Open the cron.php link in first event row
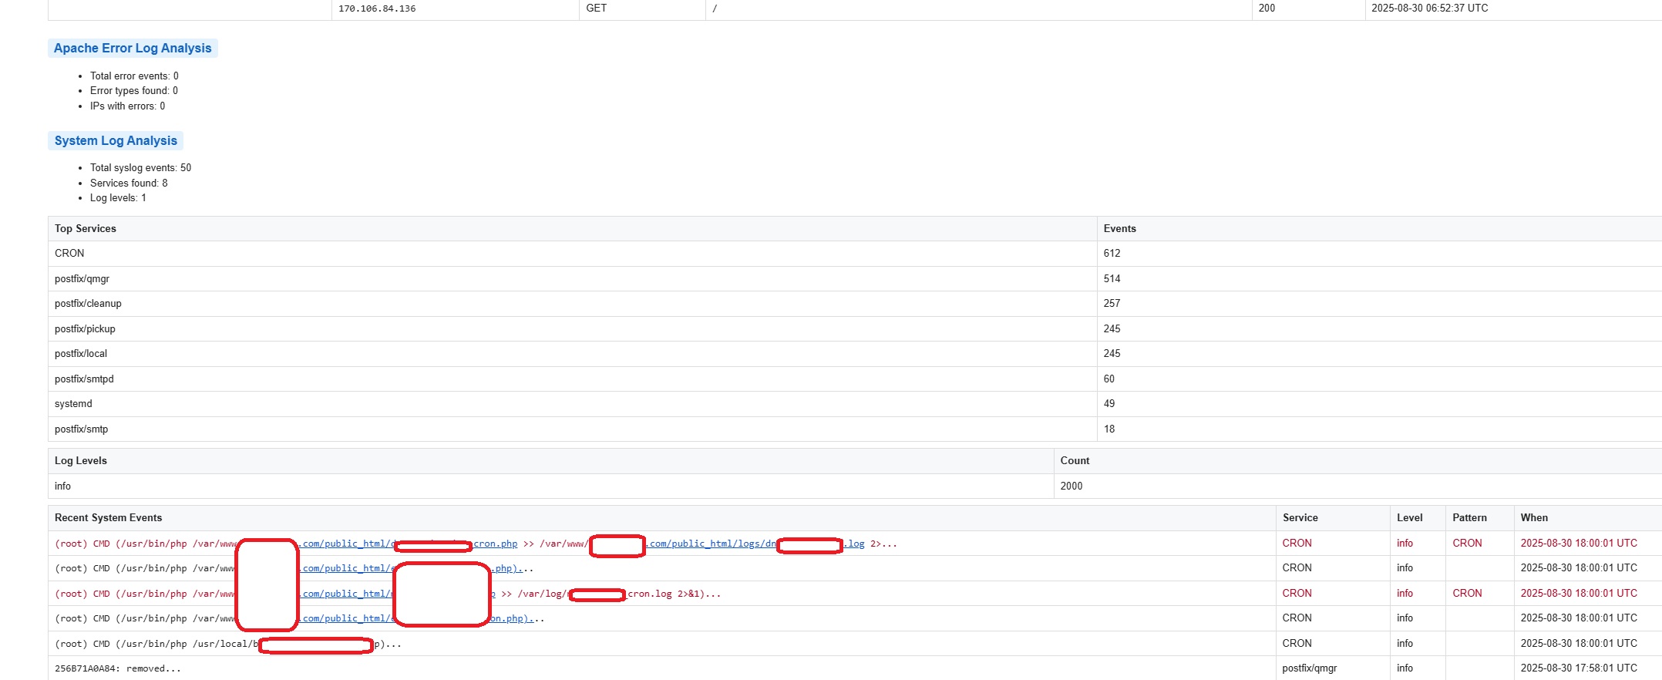This screenshot has height=680, width=1662. [x=495, y=544]
